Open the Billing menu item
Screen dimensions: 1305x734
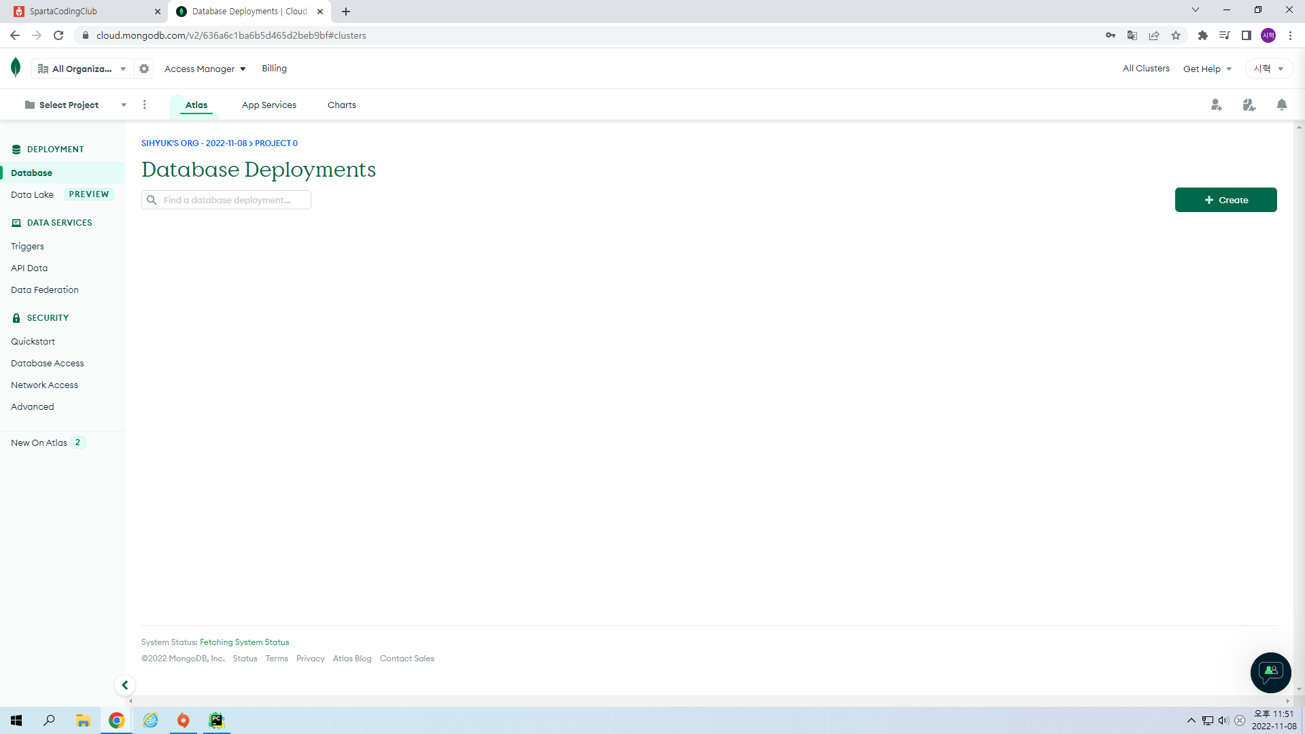tap(275, 68)
